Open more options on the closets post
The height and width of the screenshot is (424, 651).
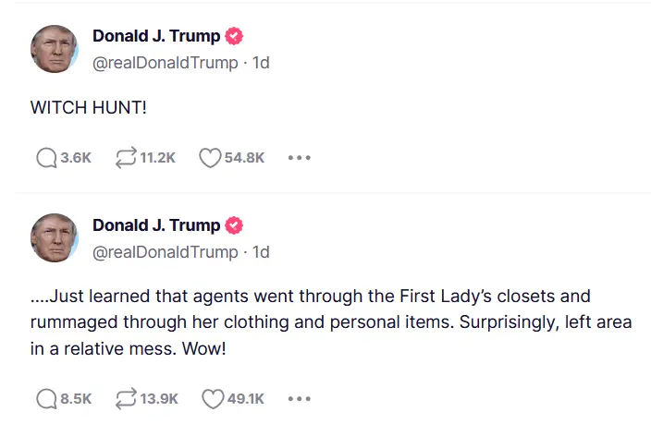point(299,399)
